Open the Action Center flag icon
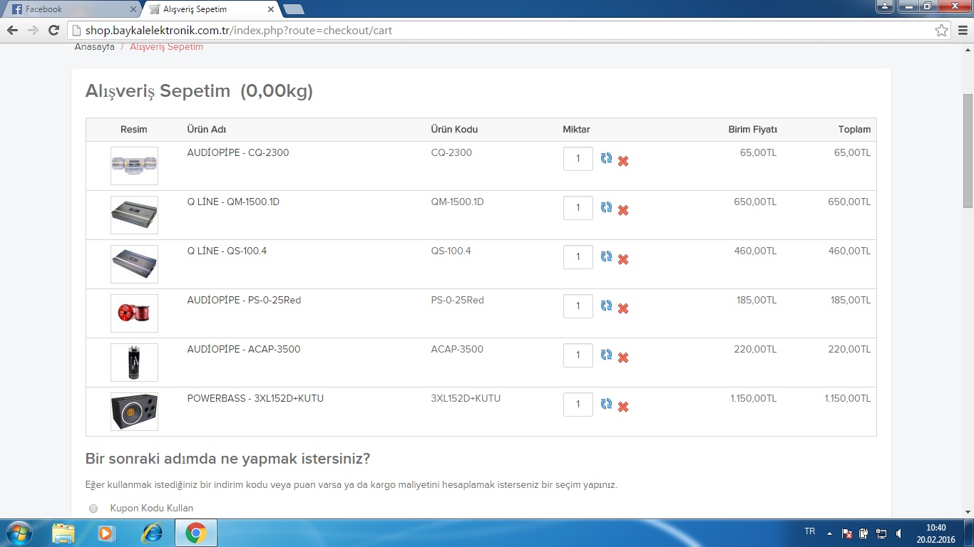This screenshot has width=974, height=547. pos(847,533)
